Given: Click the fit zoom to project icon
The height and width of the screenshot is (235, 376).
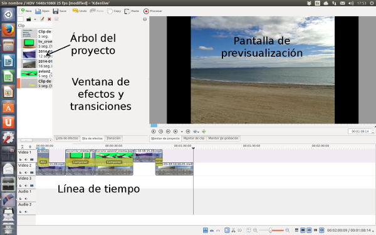Looking at the screenshot, I should [249, 231].
